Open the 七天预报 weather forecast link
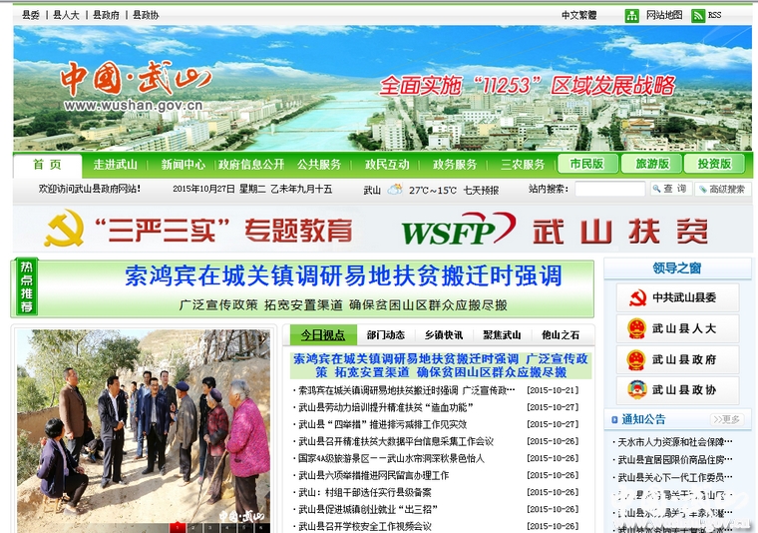 coord(481,190)
